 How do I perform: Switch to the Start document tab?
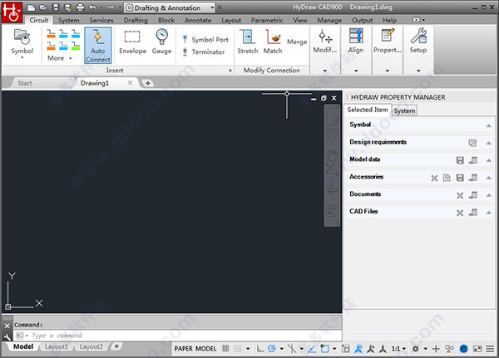(x=24, y=83)
